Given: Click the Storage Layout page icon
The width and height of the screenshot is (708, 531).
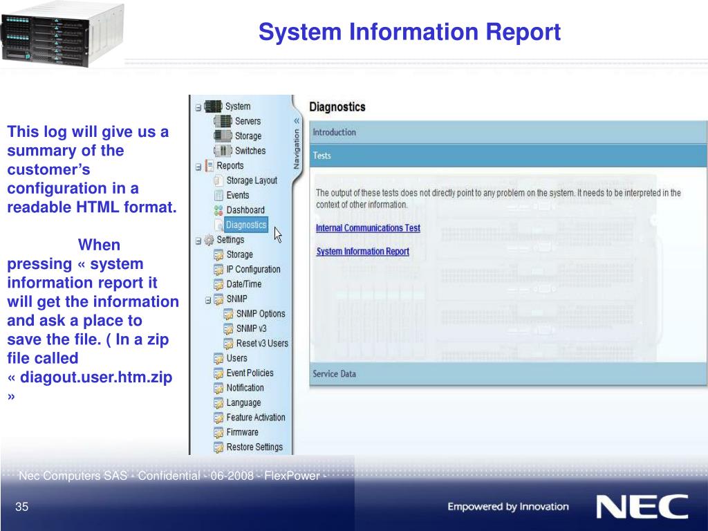Looking at the screenshot, I should click(x=218, y=180).
